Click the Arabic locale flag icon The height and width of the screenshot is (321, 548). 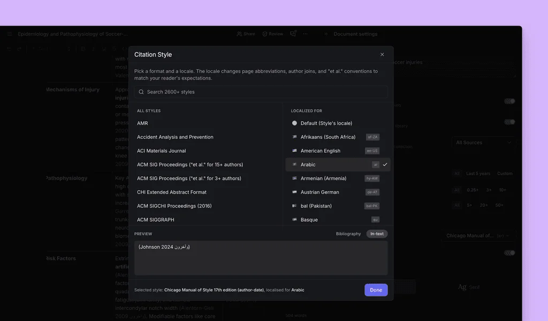294,165
